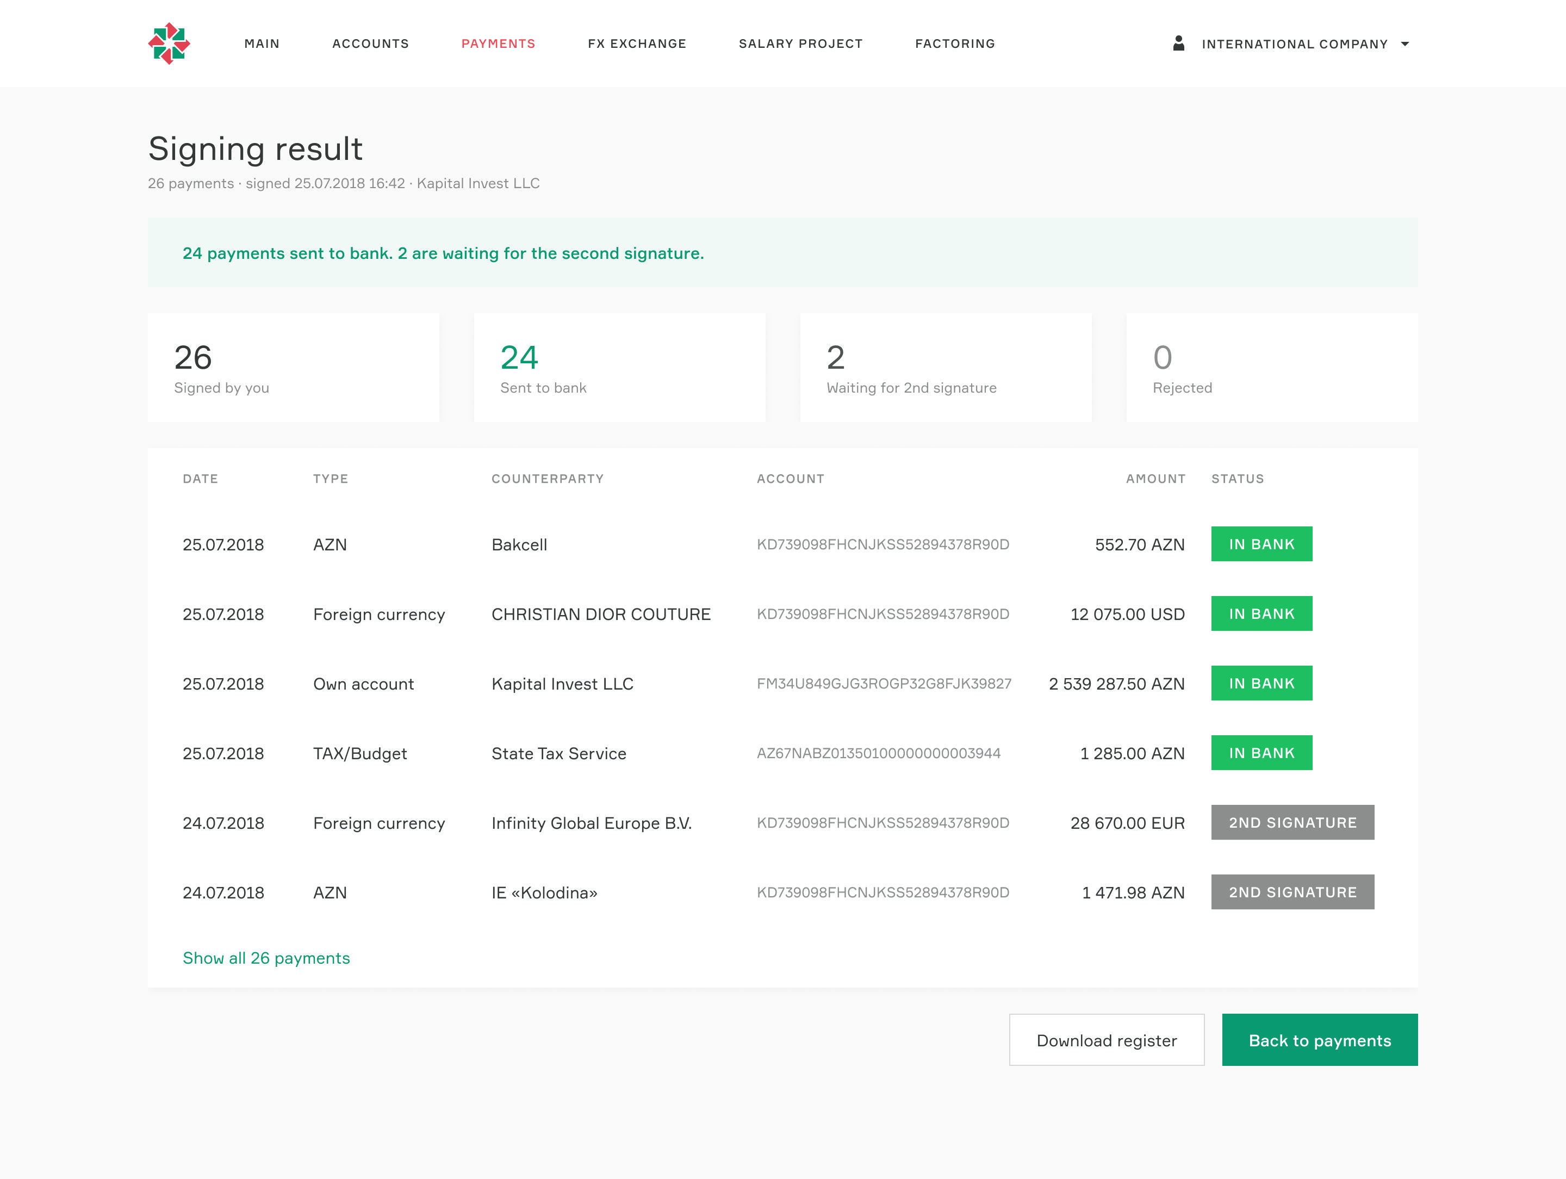Click the Download register button
Screen dimensions: 1566x1179
click(1107, 1039)
